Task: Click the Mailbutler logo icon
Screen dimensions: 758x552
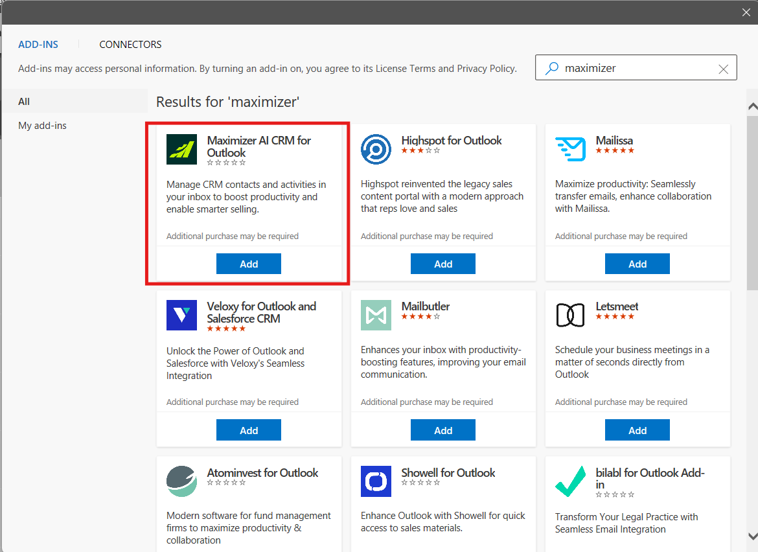Action: (x=376, y=315)
